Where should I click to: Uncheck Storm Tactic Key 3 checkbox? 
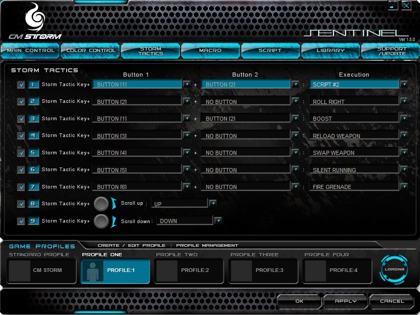[x=20, y=119]
